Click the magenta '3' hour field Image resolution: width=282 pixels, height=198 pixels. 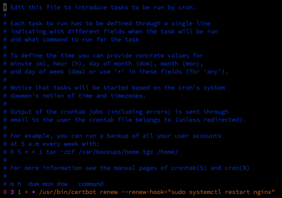pos(12,192)
